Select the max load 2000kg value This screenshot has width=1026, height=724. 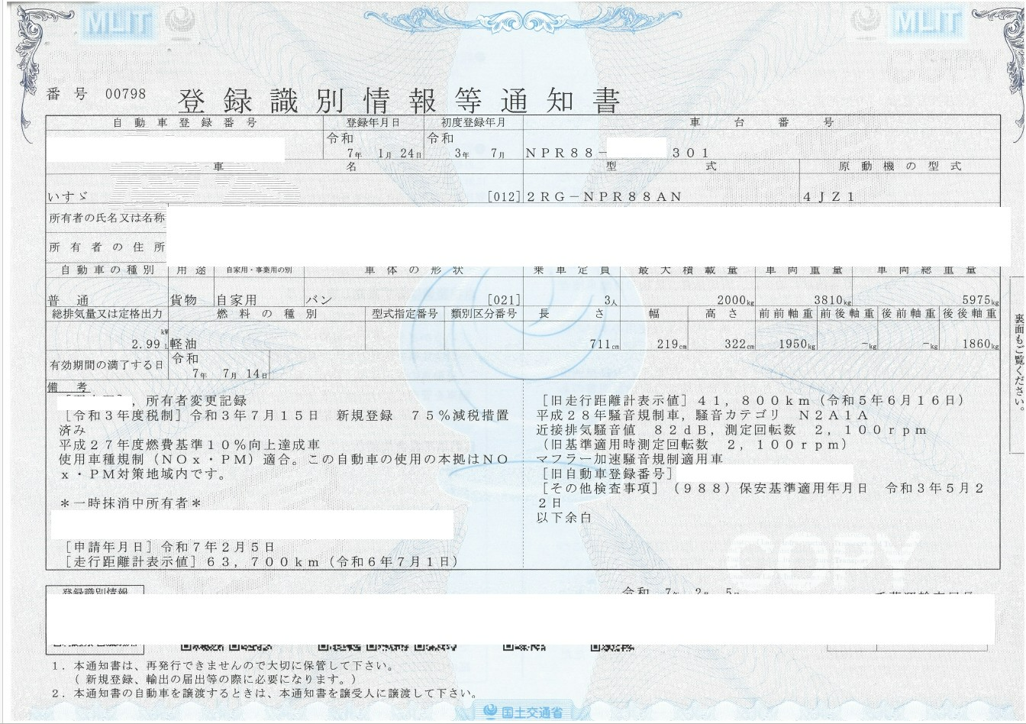point(736,301)
